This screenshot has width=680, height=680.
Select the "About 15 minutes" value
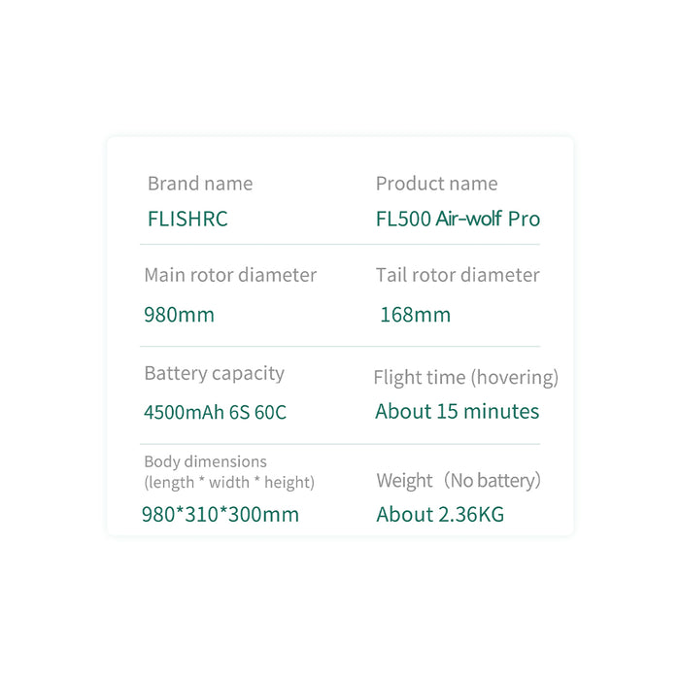[457, 411]
